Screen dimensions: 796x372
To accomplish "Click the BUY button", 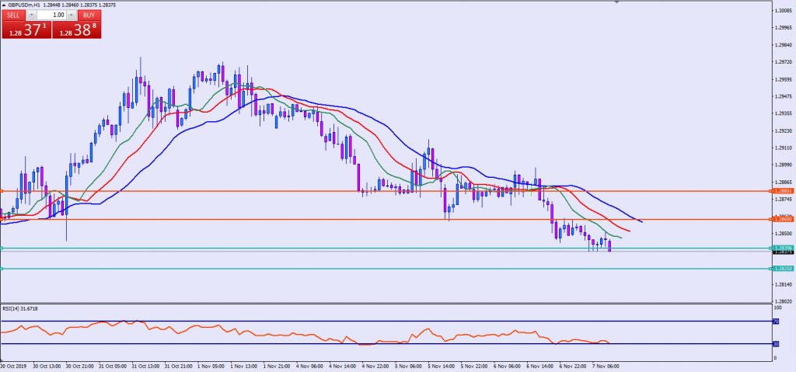I will [x=89, y=15].
